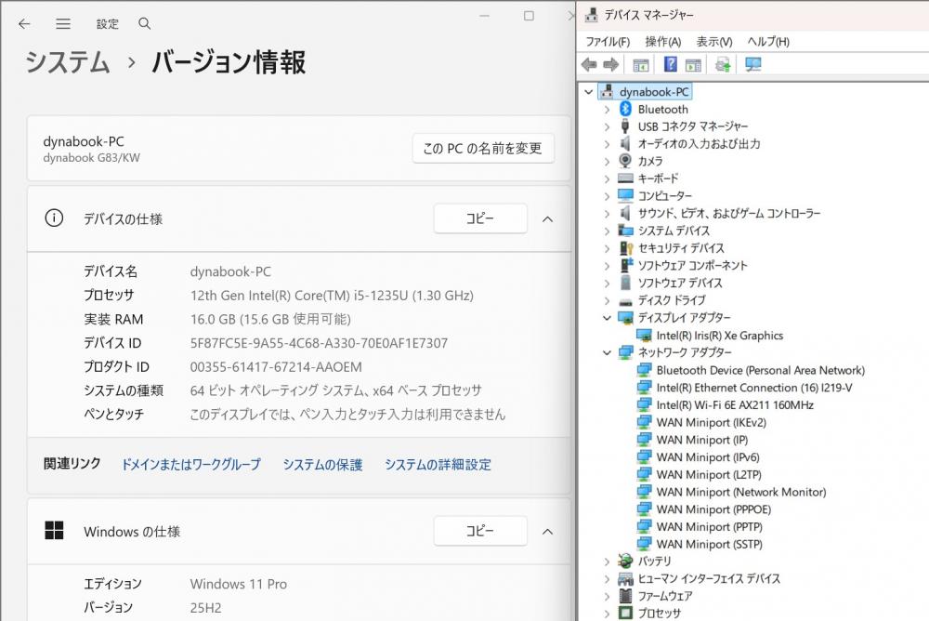The width and height of the screenshot is (929, 621).
Task: Select Intel(R) Wi-Fi 6E AX211 160MHz
Action: pos(735,405)
